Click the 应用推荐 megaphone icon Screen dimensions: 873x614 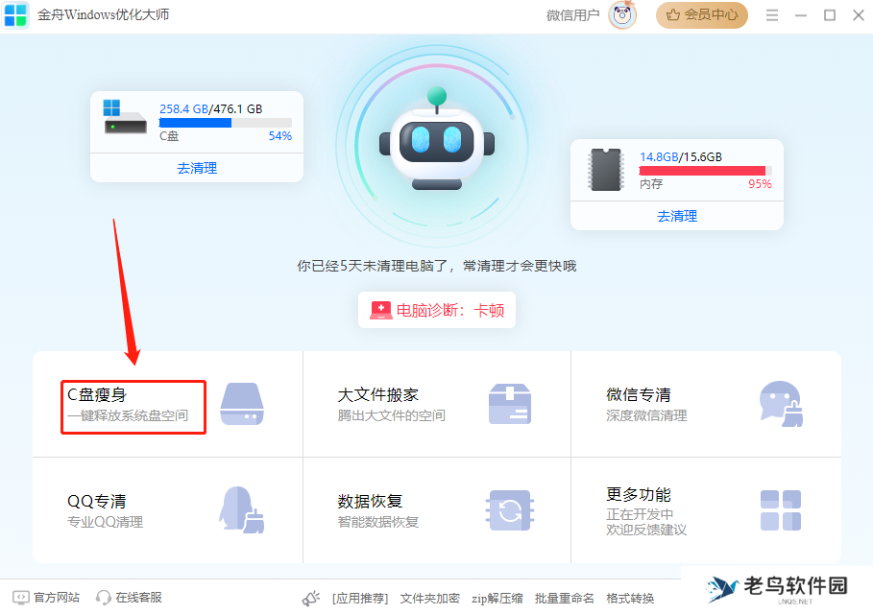coord(311,598)
